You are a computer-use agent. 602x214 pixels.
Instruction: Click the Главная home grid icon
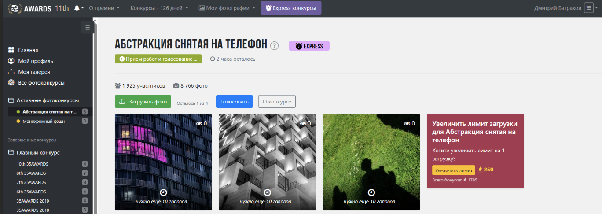(11, 50)
